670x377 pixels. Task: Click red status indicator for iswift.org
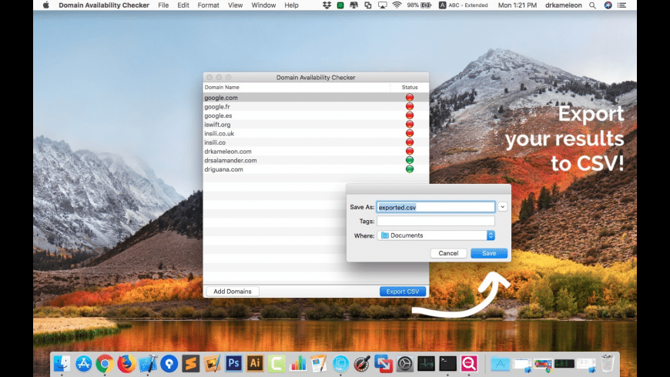(410, 124)
